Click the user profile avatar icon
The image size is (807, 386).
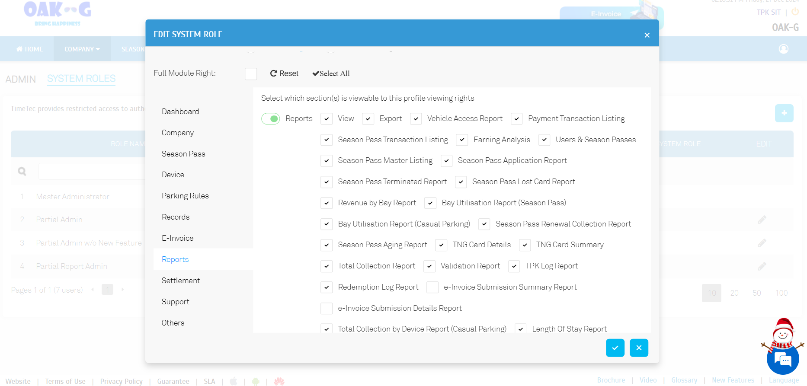(783, 49)
